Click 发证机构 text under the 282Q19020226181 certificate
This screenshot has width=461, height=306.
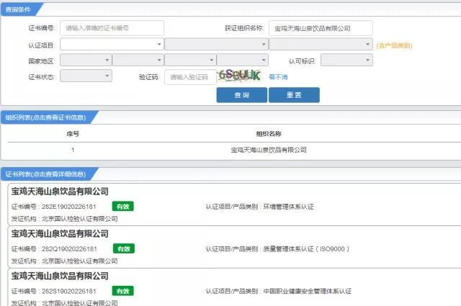(64, 261)
